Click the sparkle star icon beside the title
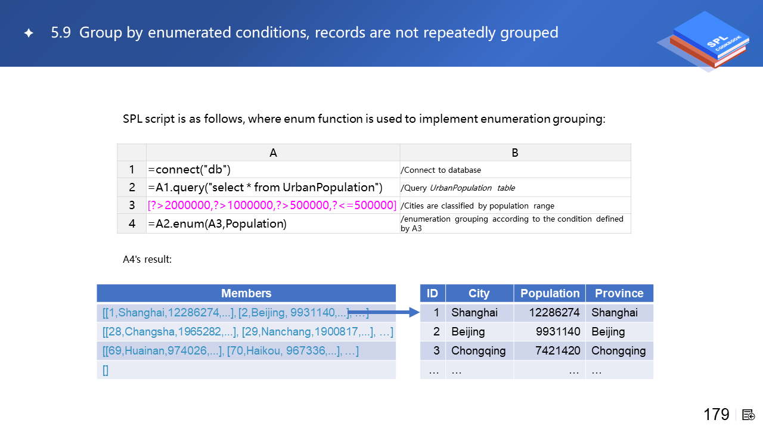 point(29,33)
